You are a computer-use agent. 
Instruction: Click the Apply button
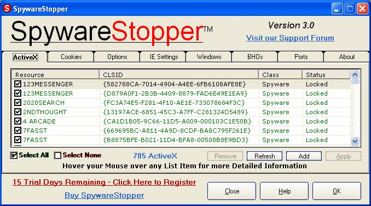[x=343, y=156]
